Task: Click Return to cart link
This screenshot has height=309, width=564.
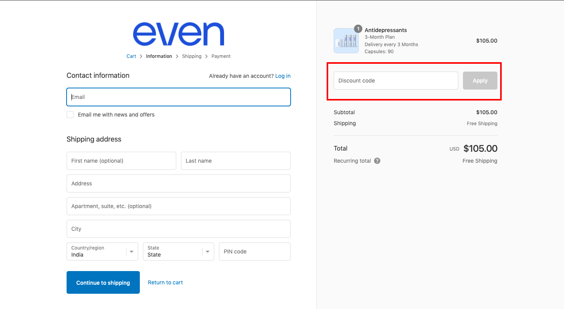Action: 165,282
